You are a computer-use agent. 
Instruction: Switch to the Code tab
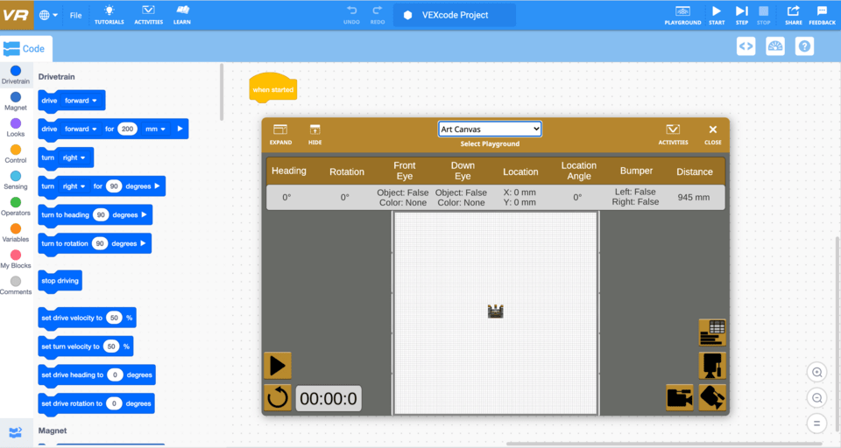click(25, 49)
